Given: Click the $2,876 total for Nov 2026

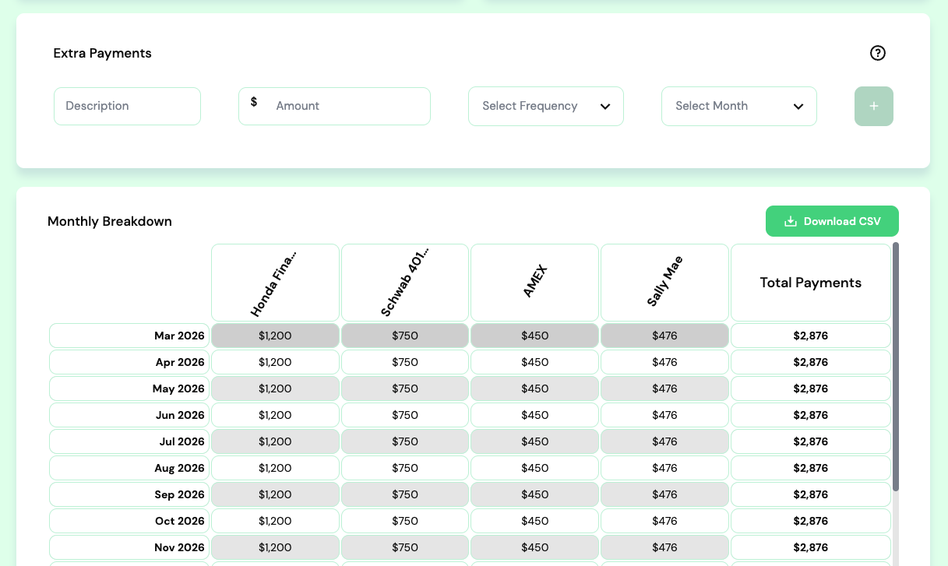Looking at the screenshot, I should pyautogui.click(x=811, y=547).
